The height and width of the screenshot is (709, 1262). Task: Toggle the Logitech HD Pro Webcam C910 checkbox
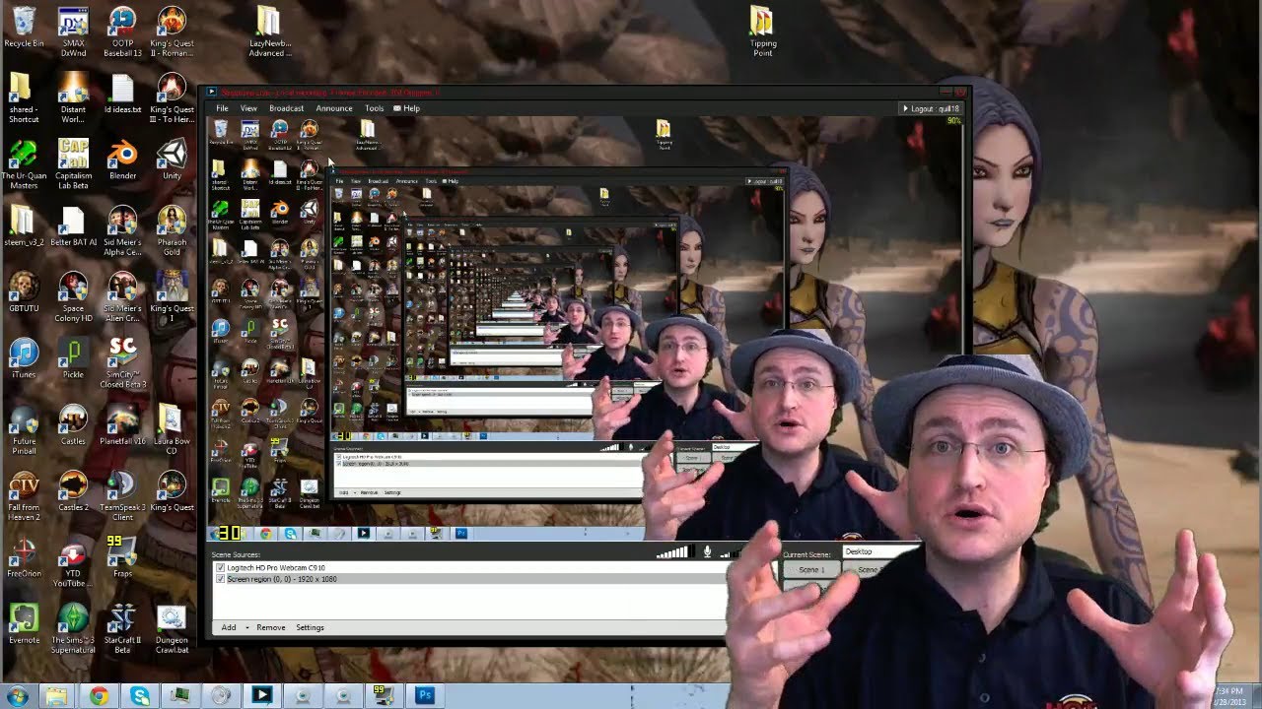220,568
